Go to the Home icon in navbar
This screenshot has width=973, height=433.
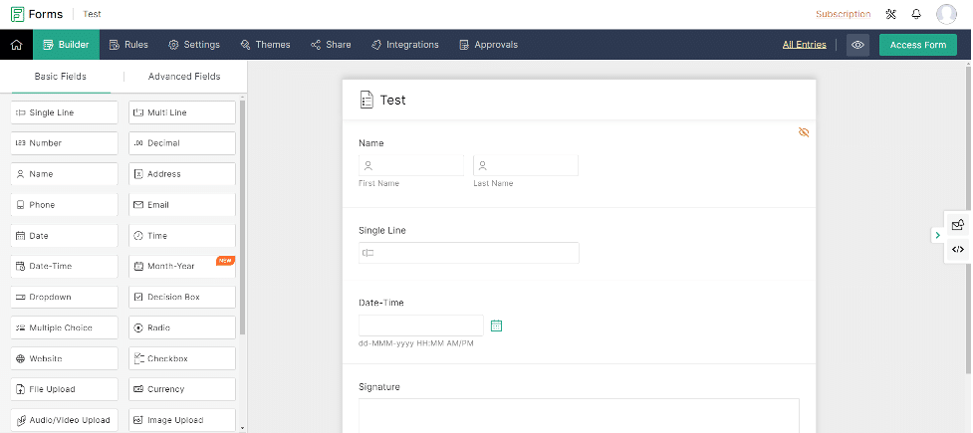pos(17,45)
